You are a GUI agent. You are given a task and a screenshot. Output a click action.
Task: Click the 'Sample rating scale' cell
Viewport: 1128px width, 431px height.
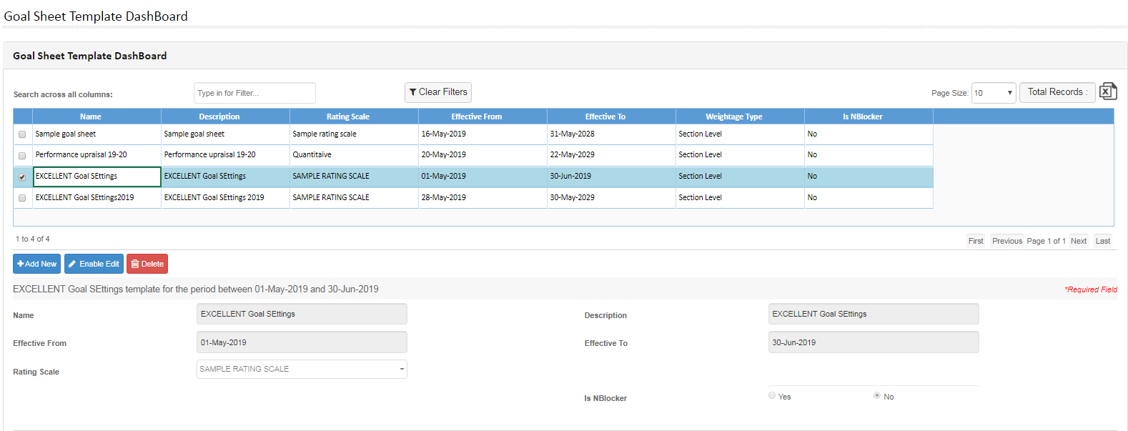[x=354, y=134]
